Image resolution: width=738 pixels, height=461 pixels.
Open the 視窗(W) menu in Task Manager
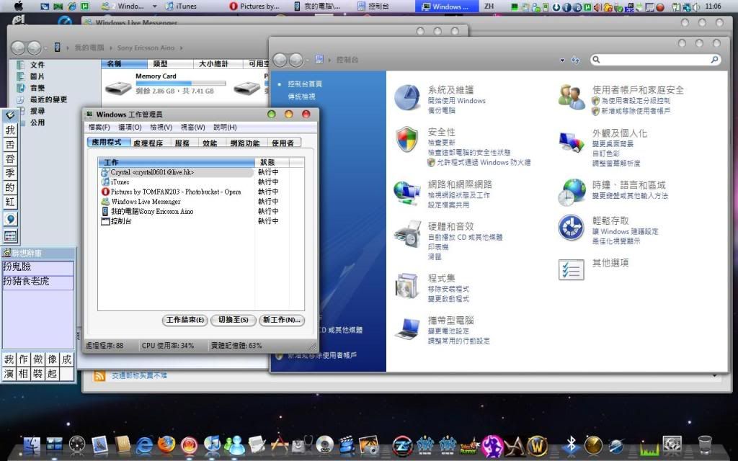coord(193,127)
